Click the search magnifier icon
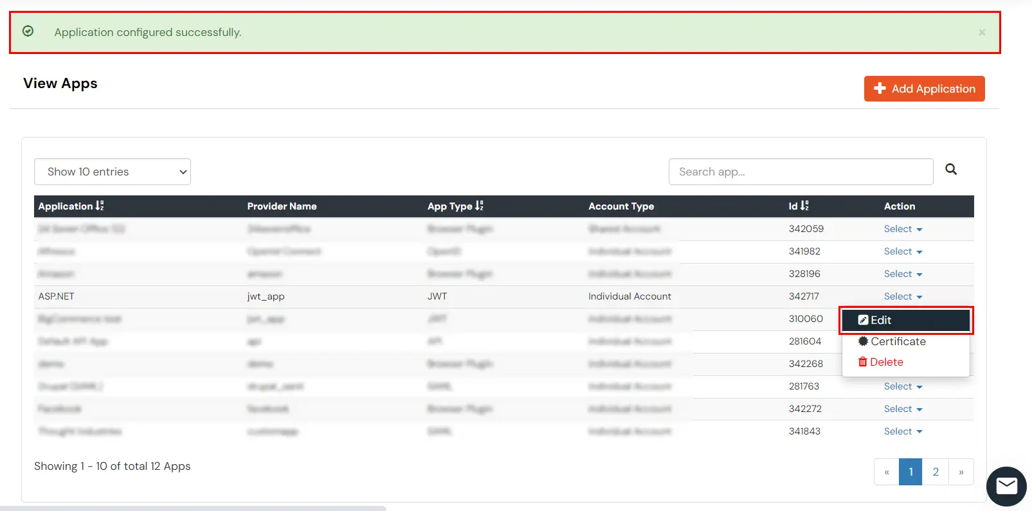This screenshot has width=1032, height=511. tap(951, 169)
